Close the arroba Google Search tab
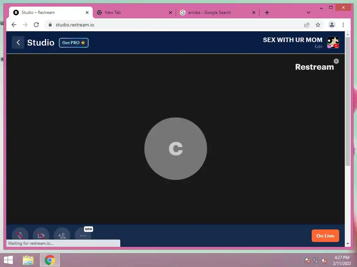357x267 pixels. tap(254, 13)
